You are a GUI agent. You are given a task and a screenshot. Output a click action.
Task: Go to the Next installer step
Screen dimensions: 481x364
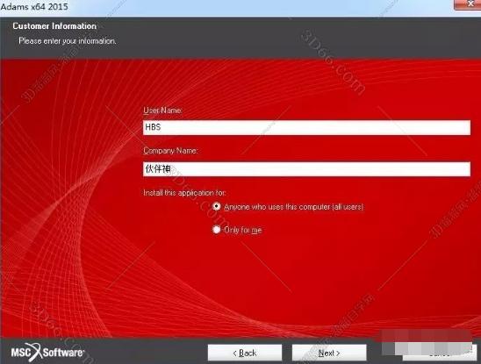(x=329, y=353)
